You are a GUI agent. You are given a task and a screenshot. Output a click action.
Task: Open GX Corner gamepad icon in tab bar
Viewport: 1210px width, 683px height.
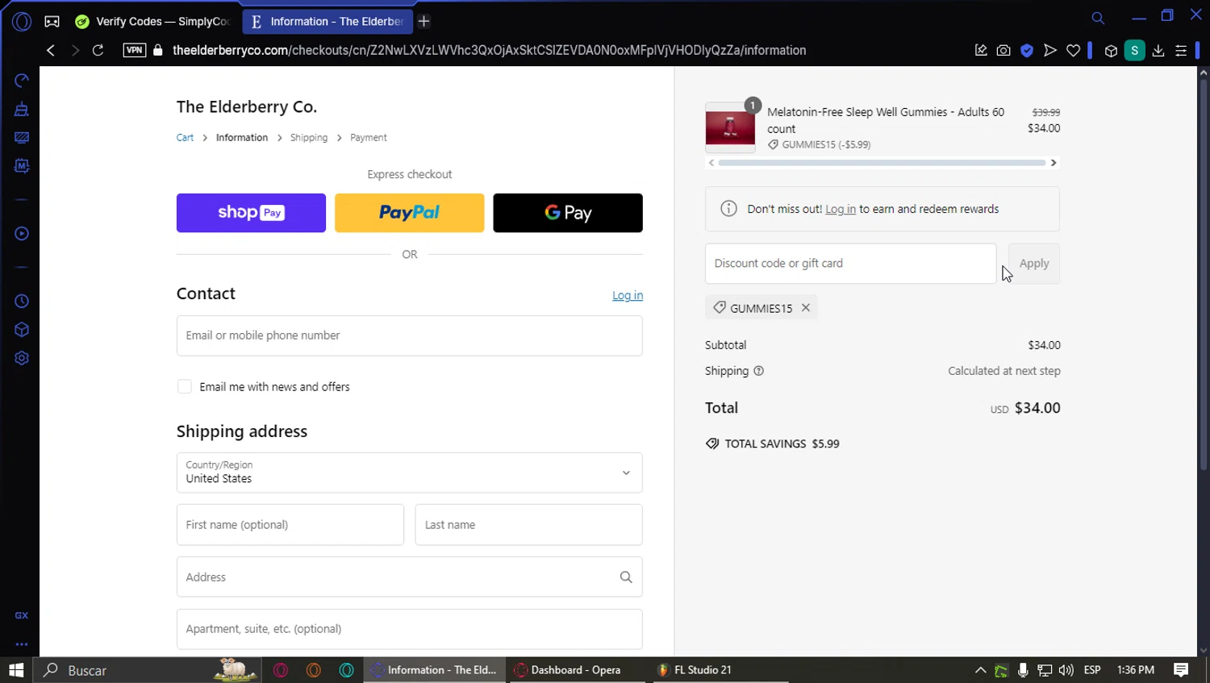pos(52,22)
